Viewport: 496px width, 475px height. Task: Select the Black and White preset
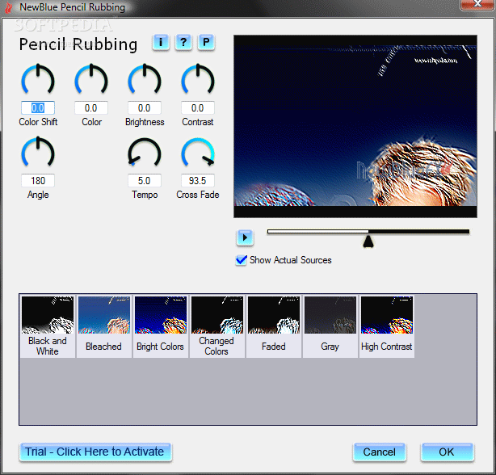[48, 326]
